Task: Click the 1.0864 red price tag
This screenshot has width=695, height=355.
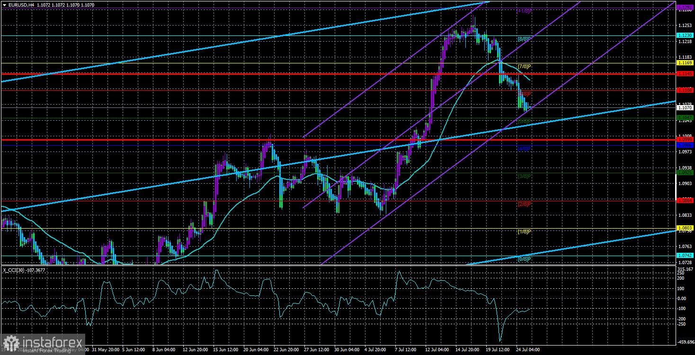Action: 685,201
